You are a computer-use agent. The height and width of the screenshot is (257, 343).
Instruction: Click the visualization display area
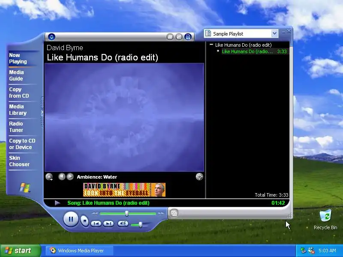124,117
